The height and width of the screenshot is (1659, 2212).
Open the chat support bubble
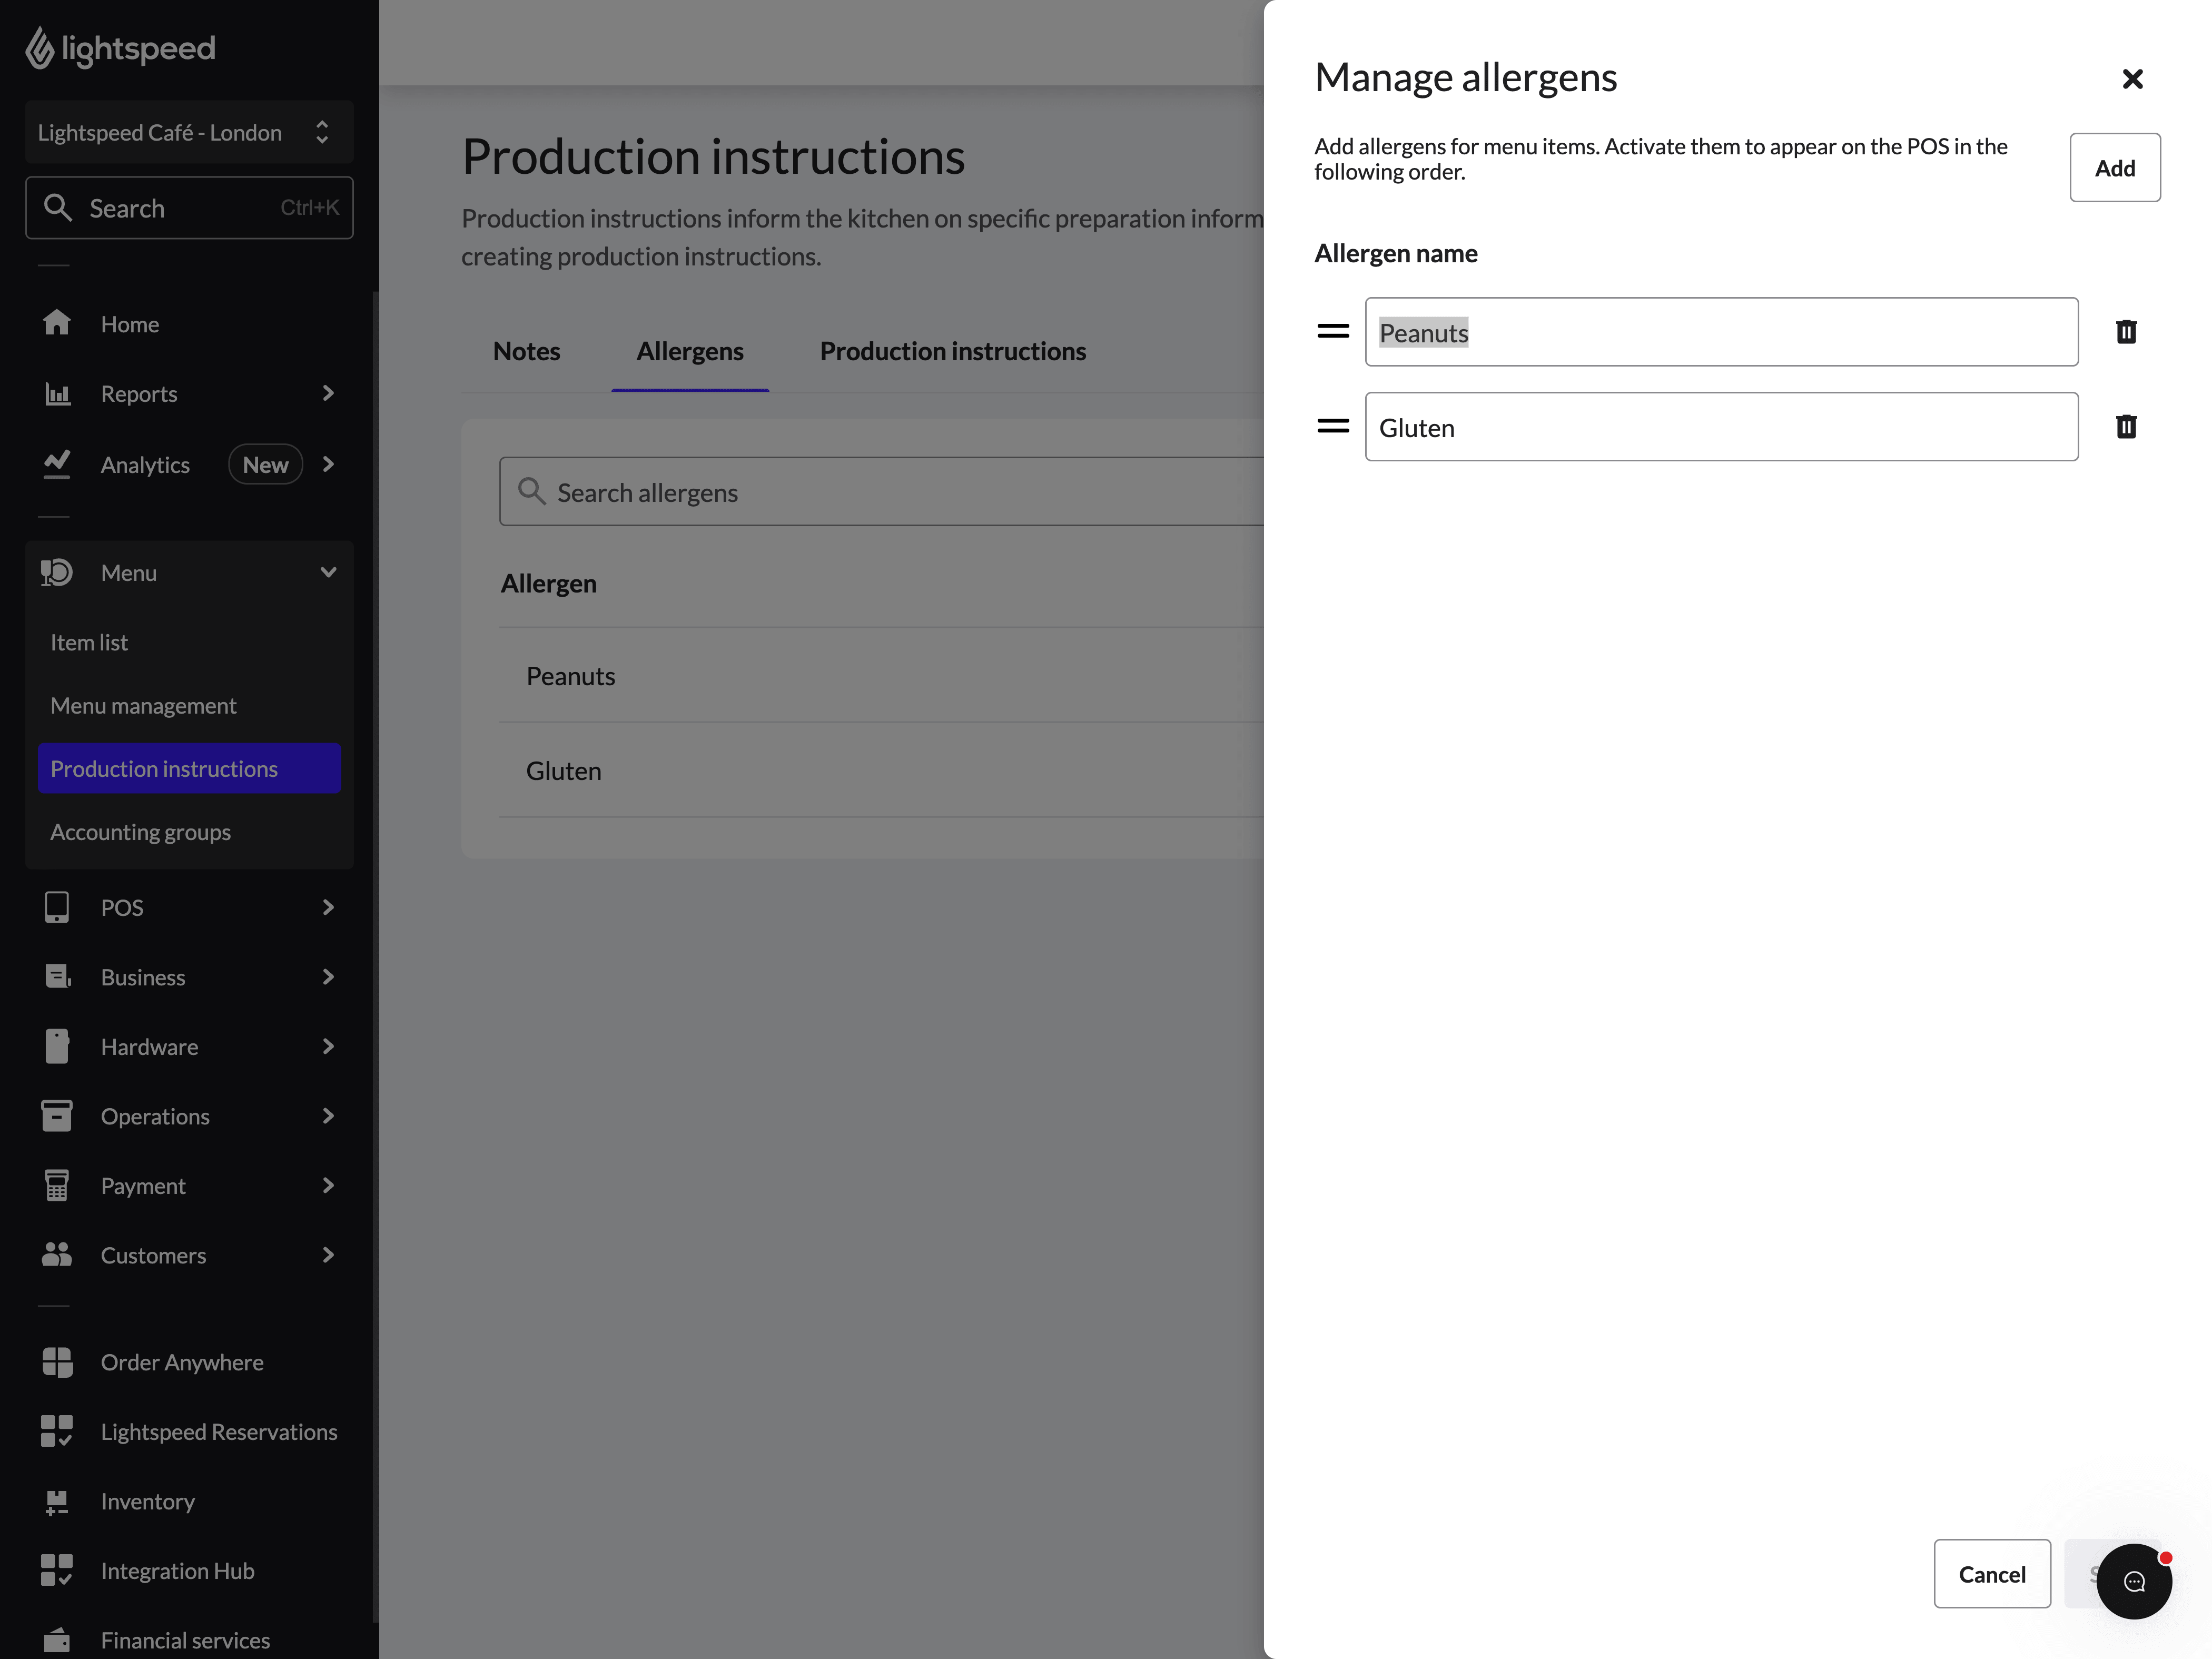2134,1581
